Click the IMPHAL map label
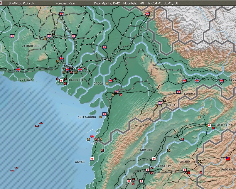This screenshot has width=236, height=189. [x=172, y=105]
